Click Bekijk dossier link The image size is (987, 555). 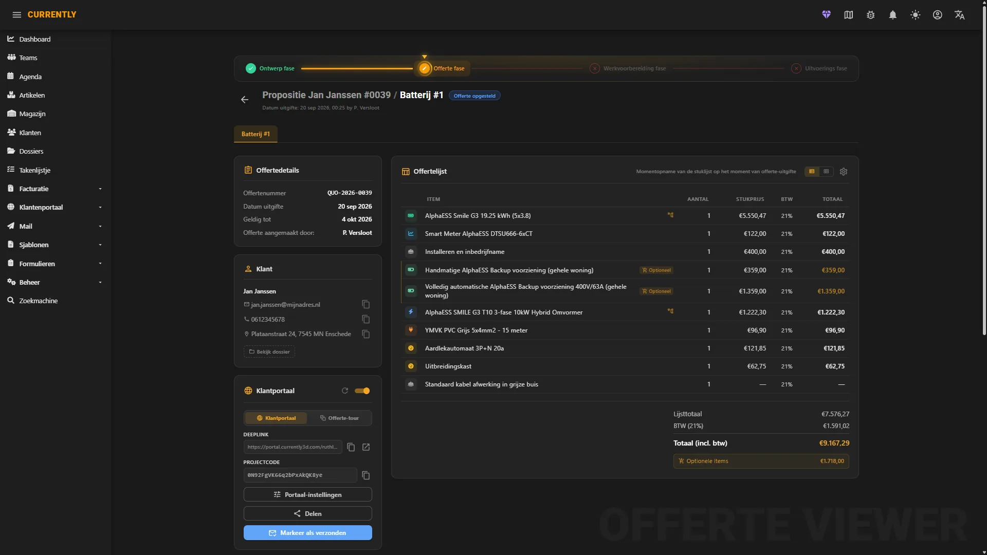click(269, 352)
